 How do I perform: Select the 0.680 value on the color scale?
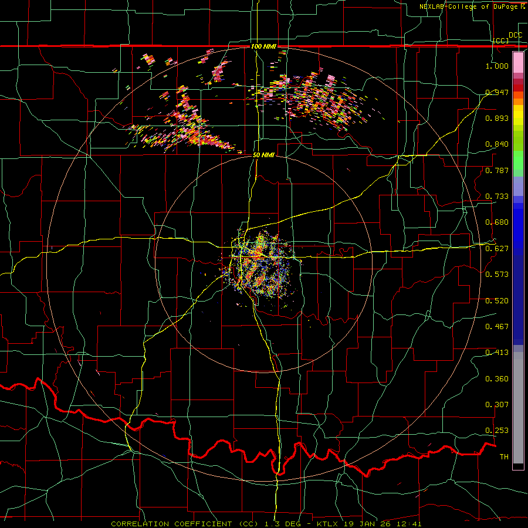tap(497, 222)
